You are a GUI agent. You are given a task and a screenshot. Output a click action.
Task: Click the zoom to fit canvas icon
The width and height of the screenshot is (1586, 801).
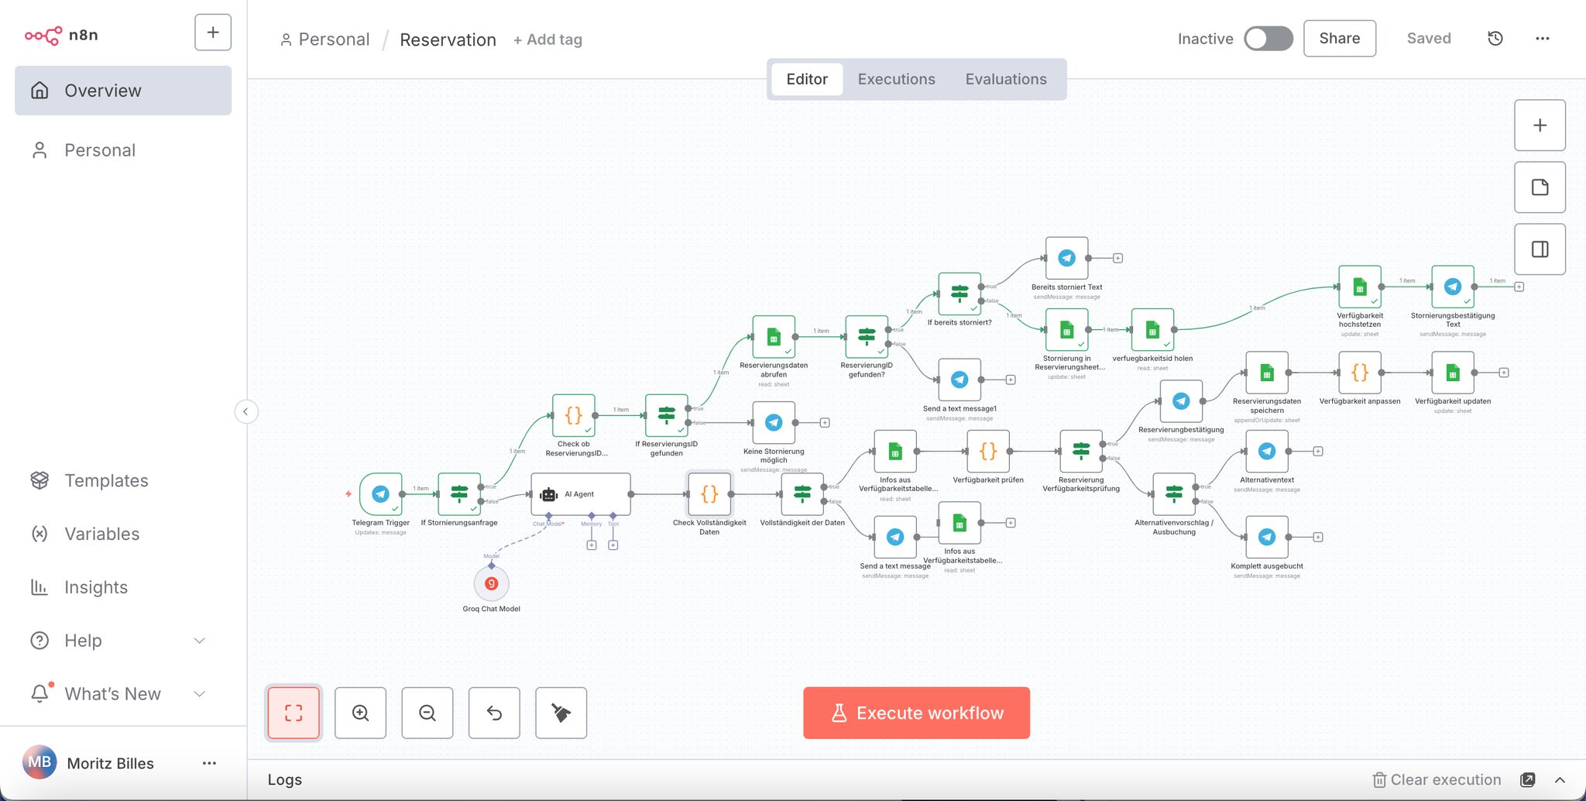coord(294,713)
